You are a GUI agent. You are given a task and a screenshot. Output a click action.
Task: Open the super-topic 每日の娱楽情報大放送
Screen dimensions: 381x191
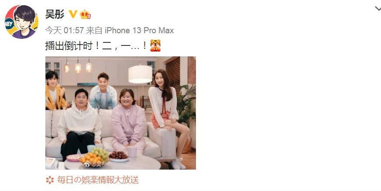point(98,180)
